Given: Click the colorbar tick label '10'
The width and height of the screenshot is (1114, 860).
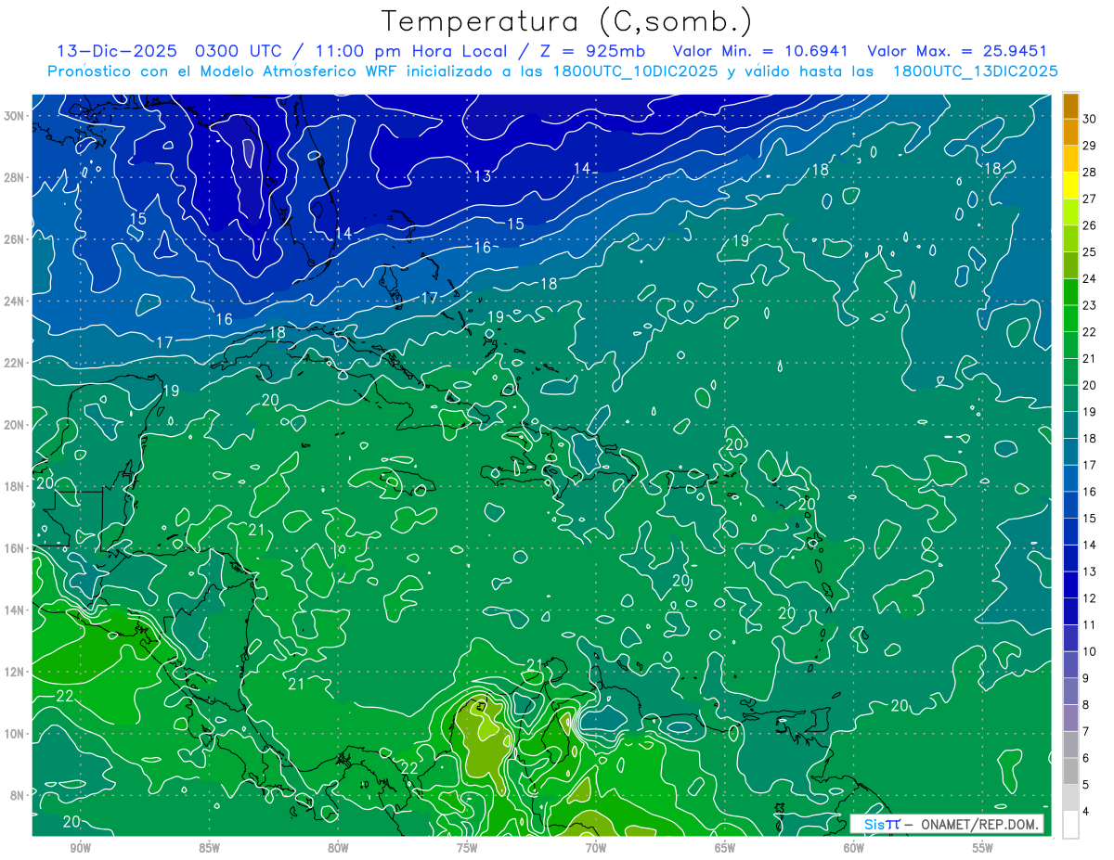Looking at the screenshot, I should point(1089,651).
